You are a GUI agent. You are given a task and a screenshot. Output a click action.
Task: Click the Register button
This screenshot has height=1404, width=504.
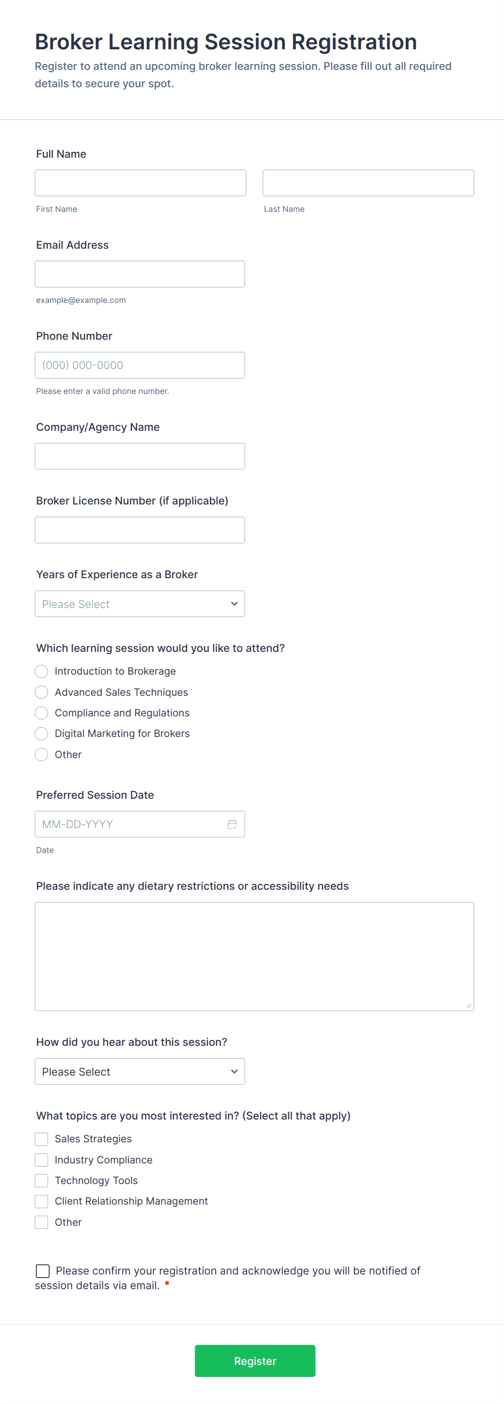[255, 1361]
